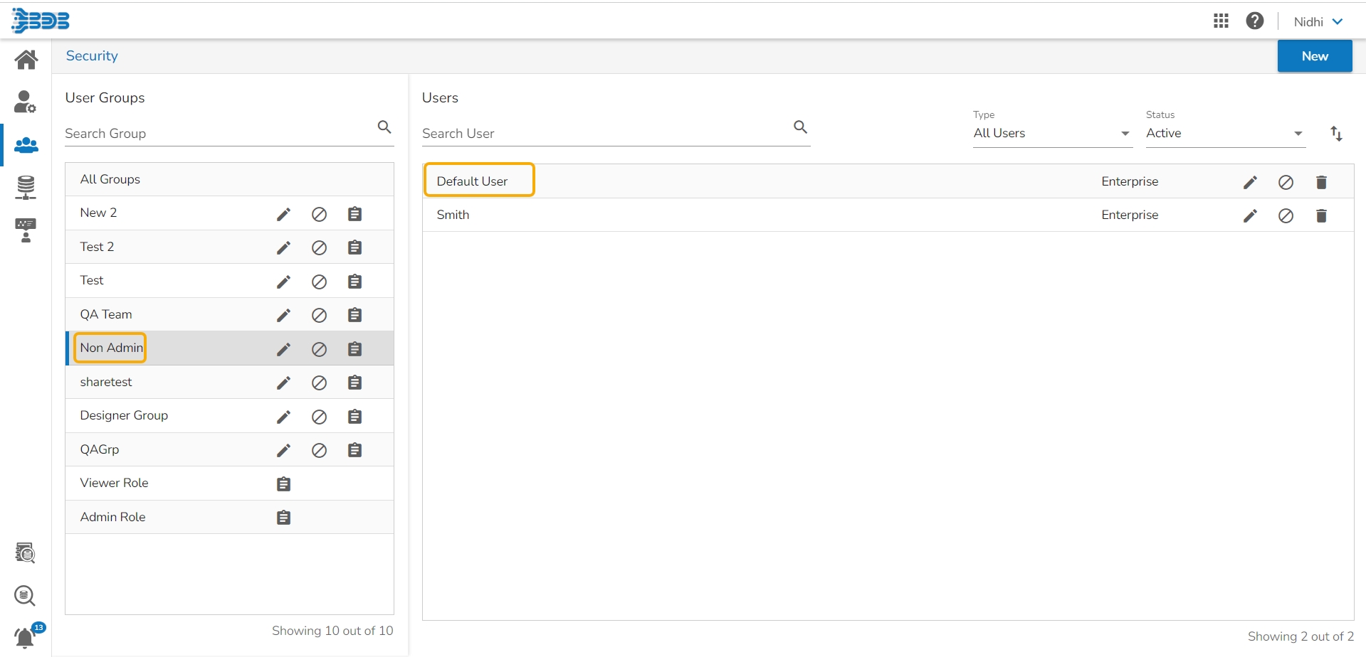
Task: Open the Status dropdown set to Active
Action: point(1225,134)
